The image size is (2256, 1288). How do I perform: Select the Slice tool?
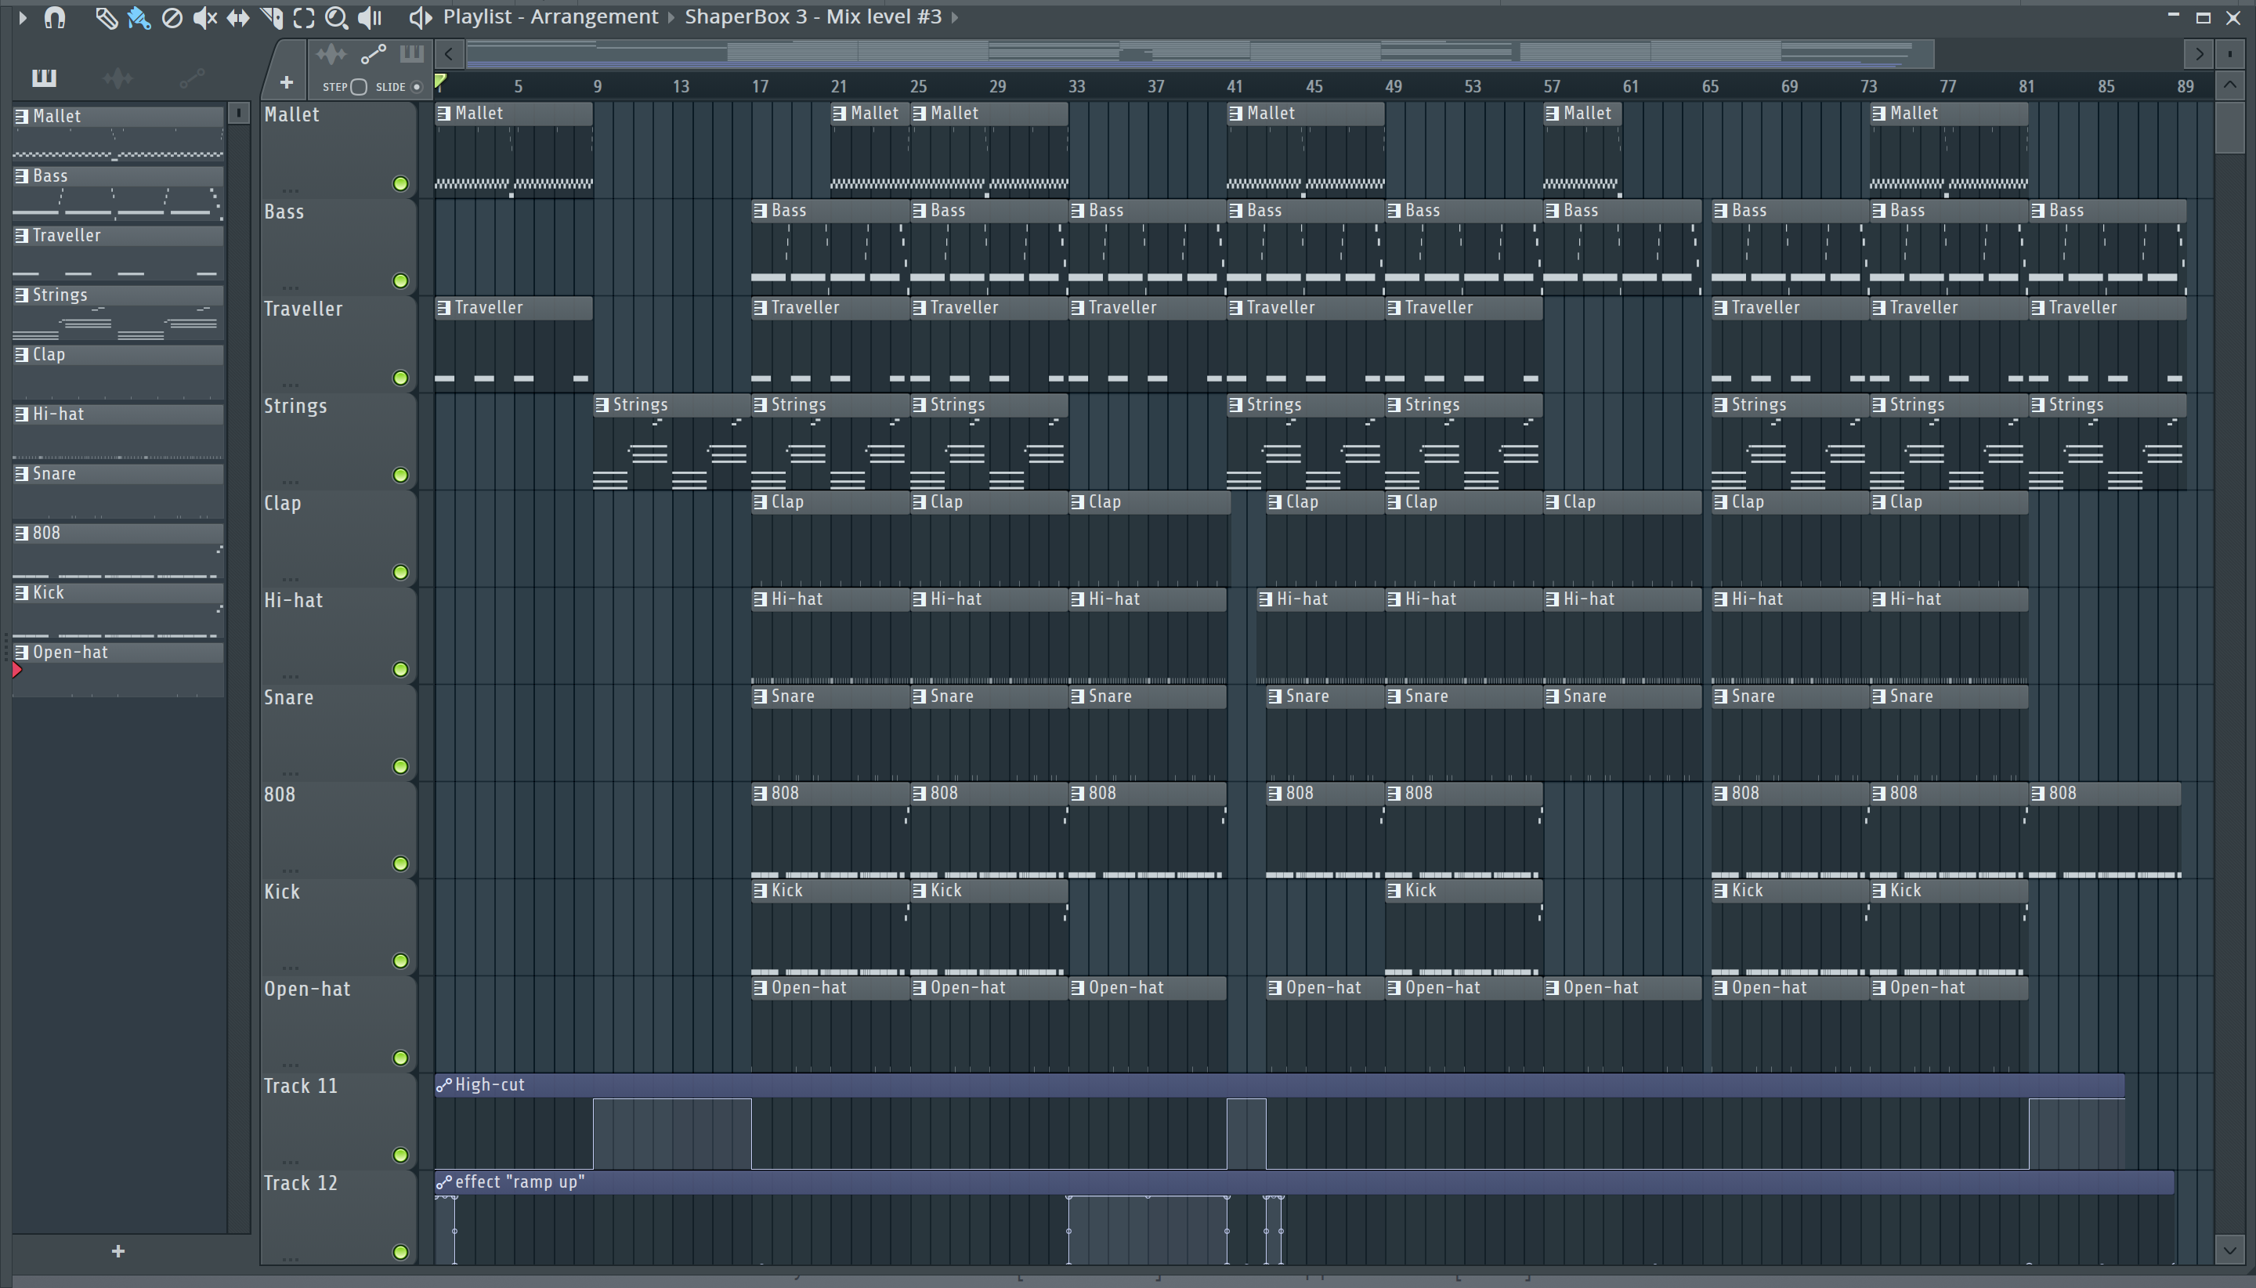272,18
